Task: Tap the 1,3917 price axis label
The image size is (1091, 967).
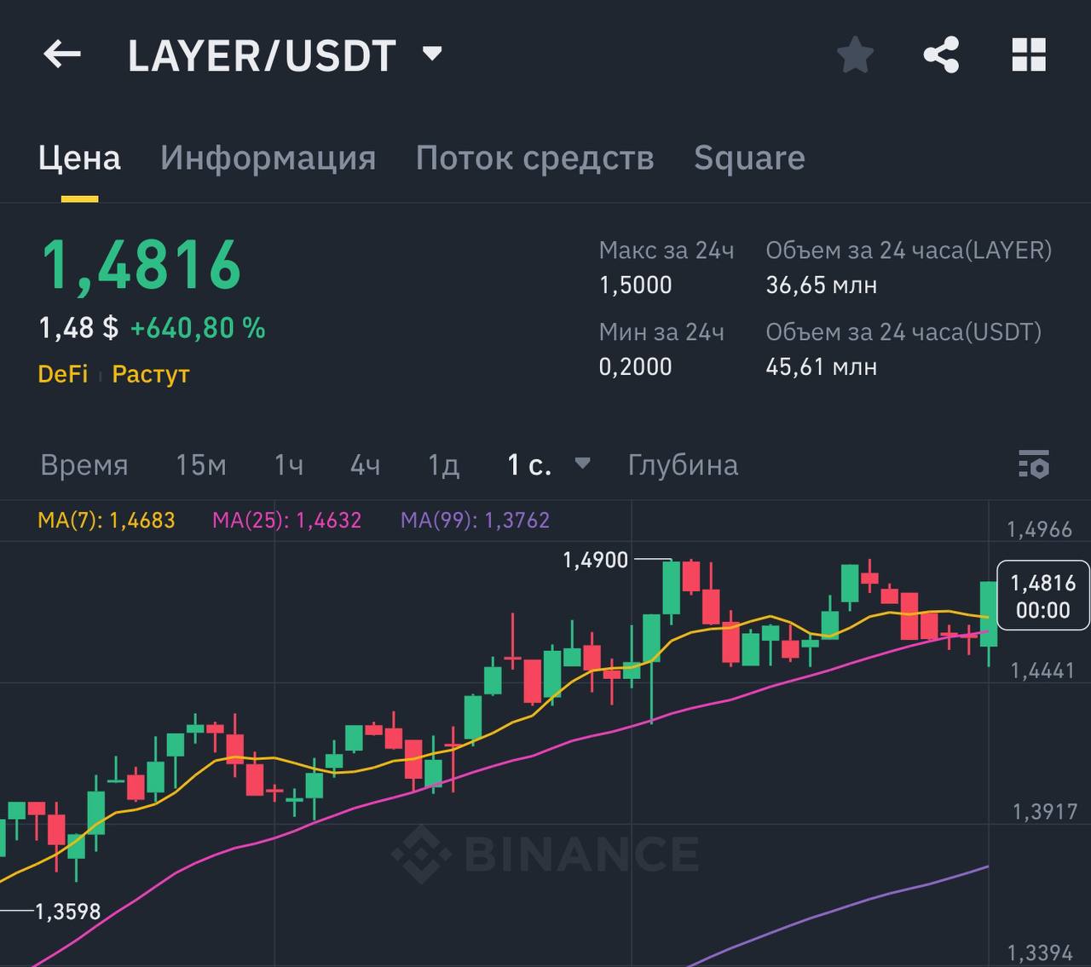Action: (1045, 811)
